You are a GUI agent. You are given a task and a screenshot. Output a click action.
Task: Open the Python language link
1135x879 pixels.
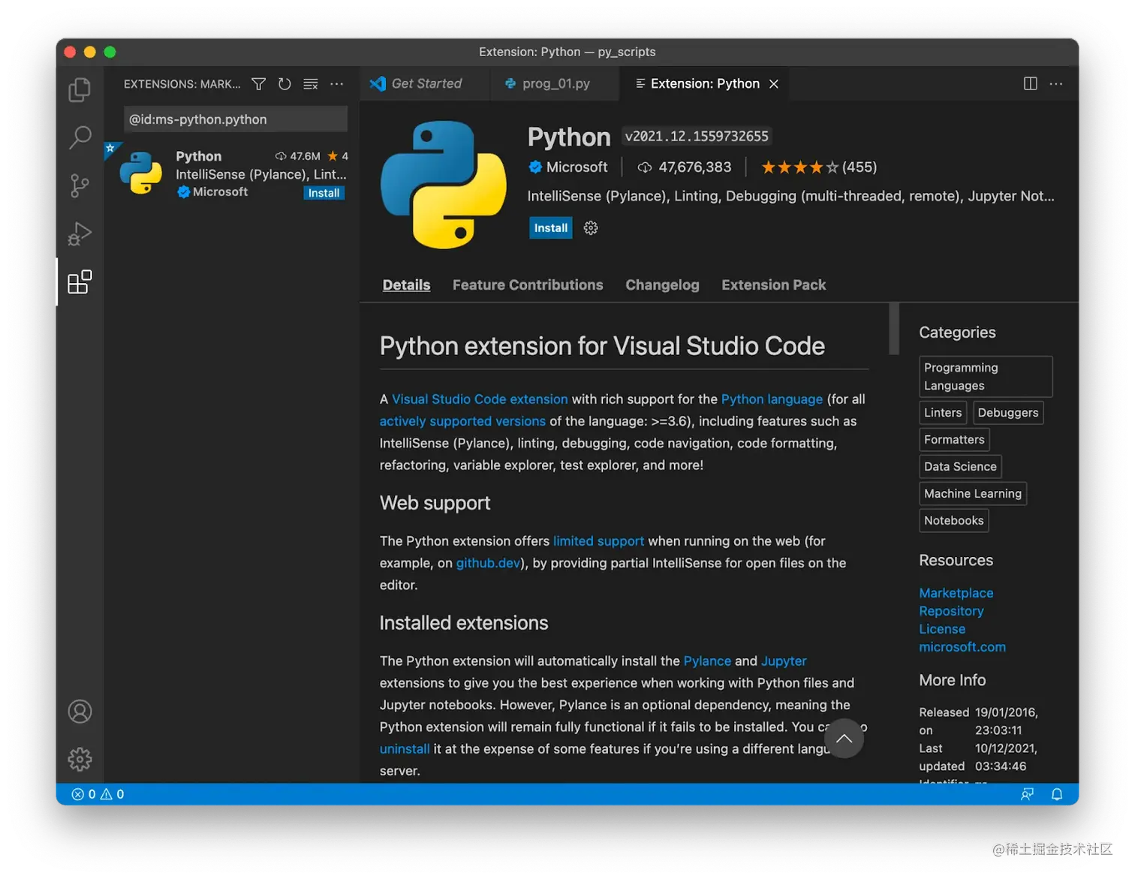pos(772,399)
